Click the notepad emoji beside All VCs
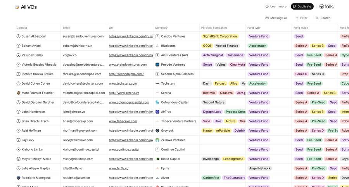 pos(17,7)
